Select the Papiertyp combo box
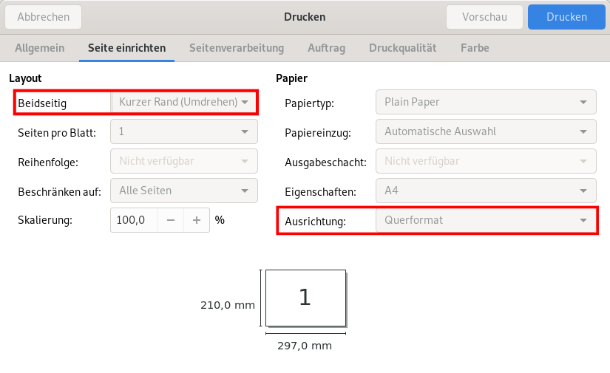The height and width of the screenshot is (373, 610). pyautogui.click(x=485, y=103)
